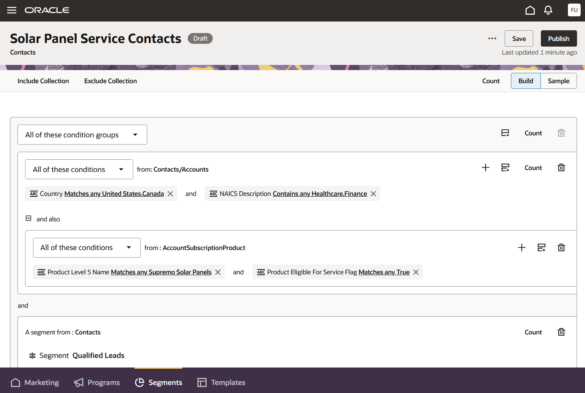Open the Qualified Leads segment
The image size is (585, 393).
point(98,355)
